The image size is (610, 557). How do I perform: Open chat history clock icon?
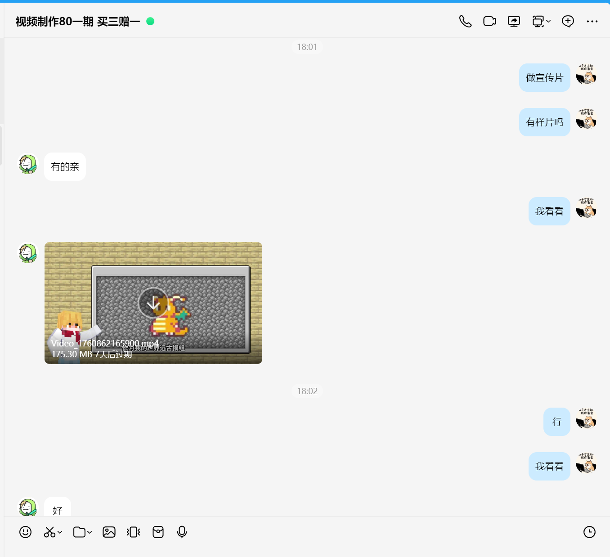[x=589, y=532]
